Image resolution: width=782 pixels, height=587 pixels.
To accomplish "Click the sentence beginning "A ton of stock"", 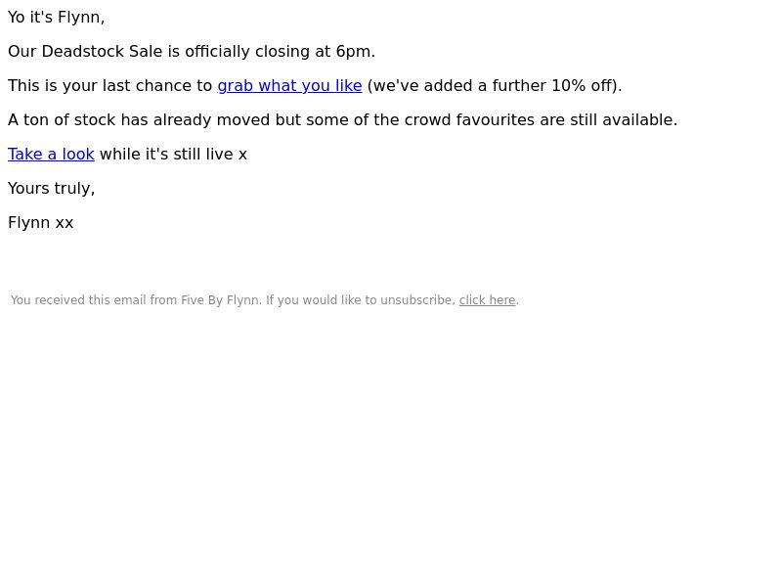I will pyautogui.click(x=343, y=120).
